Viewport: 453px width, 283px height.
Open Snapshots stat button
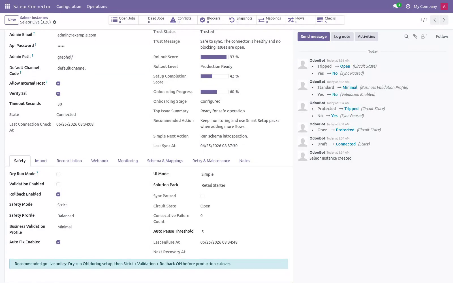pyautogui.click(x=241, y=20)
